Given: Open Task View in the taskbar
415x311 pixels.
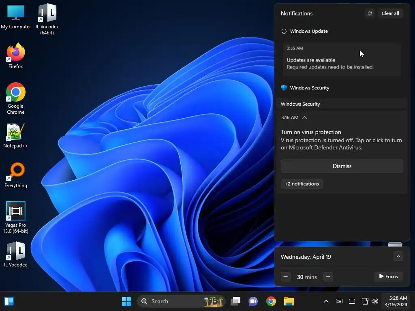Looking at the screenshot, I should tap(235, 301).
